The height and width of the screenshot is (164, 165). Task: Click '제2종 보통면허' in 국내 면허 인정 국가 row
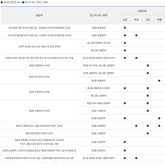[98, 28]
